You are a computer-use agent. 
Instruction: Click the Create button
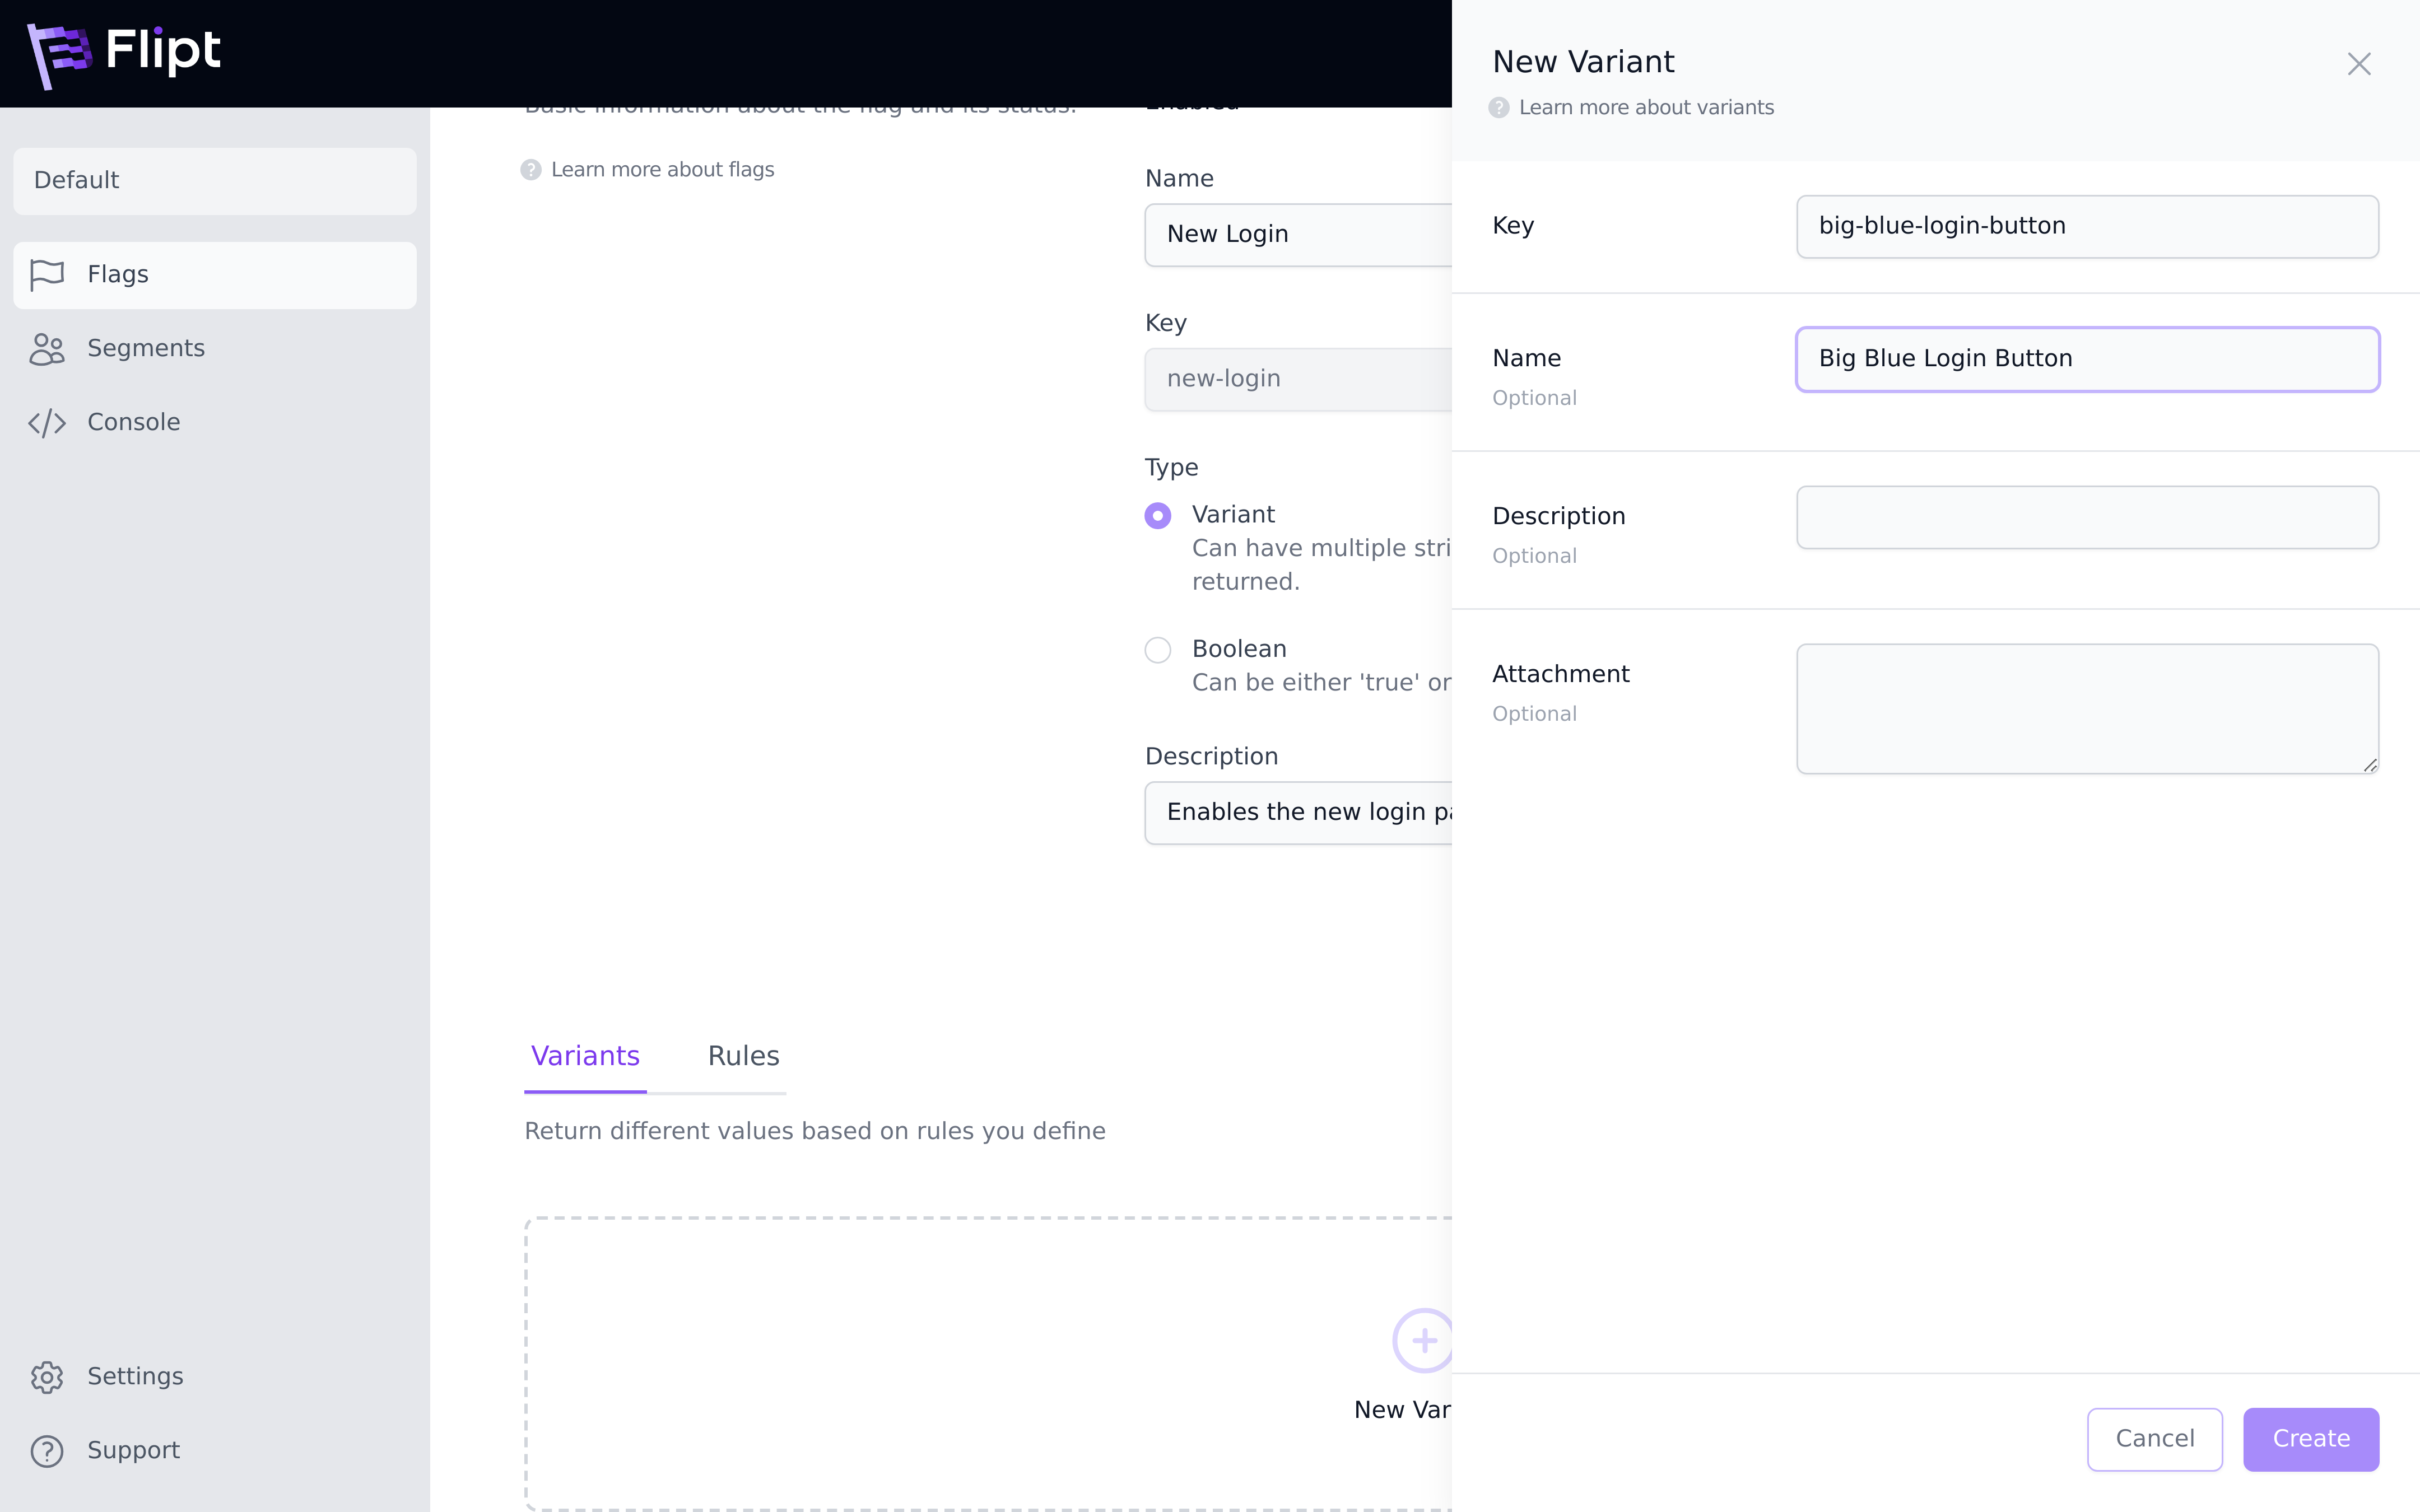(x=2310, y=1437)
